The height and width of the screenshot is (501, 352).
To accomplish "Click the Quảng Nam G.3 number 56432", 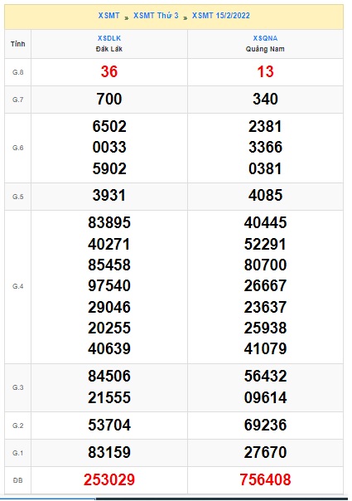I will [265, 376].
